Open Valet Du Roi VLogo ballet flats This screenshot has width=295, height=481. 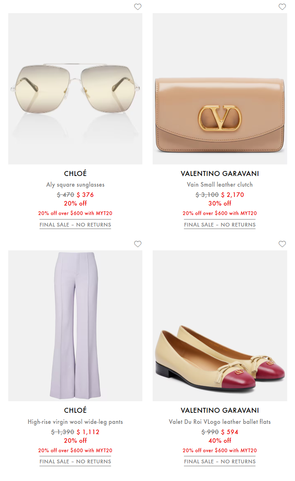220,422
